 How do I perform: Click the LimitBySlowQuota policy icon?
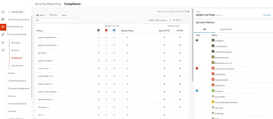click(213, 52)
